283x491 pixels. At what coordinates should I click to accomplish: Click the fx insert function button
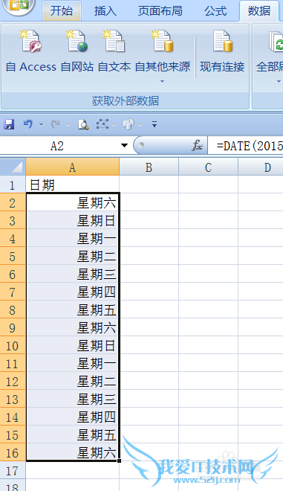point(197,145)
